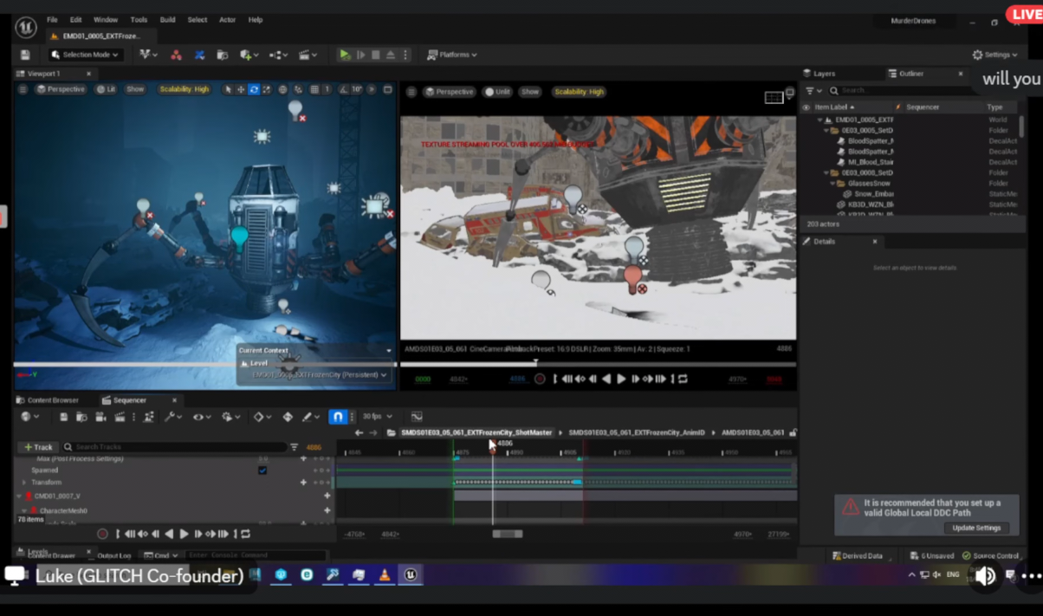The height and width of the screenshot is (616, 1043).
Task: Open the Selection Mode dropdown
Action: (x=85, y=55)
